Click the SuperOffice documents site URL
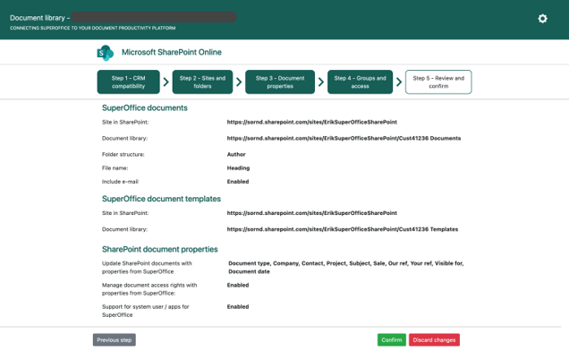Viewport: 569px width, 351px height. [x=311, y=122]
